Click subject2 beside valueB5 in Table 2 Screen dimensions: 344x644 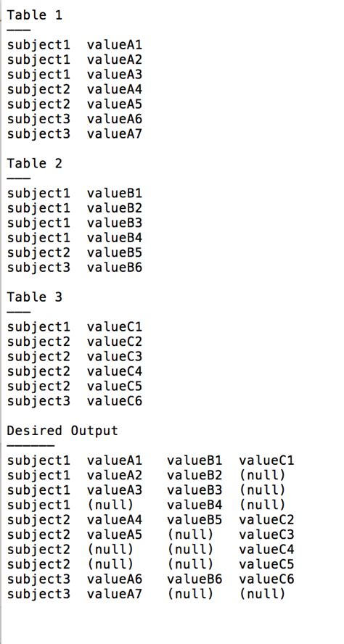pos(38,253)
